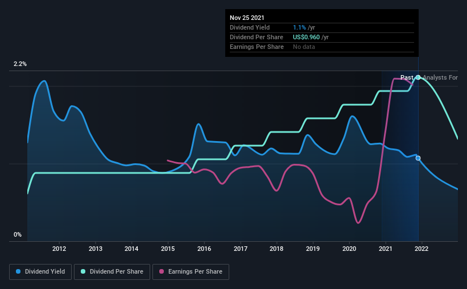
Task: Click the 'Past' label on chart
Action: [407, 77]
